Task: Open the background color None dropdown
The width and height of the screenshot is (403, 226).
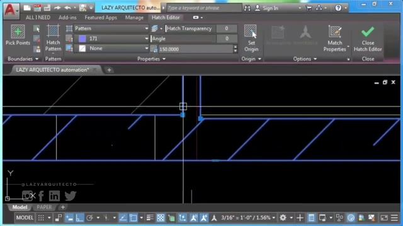Action: click(x=111, y=48)
